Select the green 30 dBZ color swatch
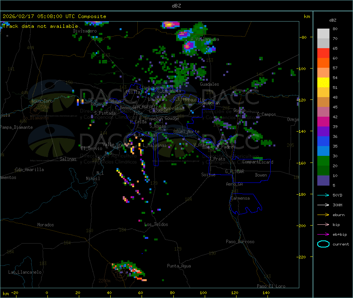This screenshot has width=353, height=298. click(x=323, y=161)
